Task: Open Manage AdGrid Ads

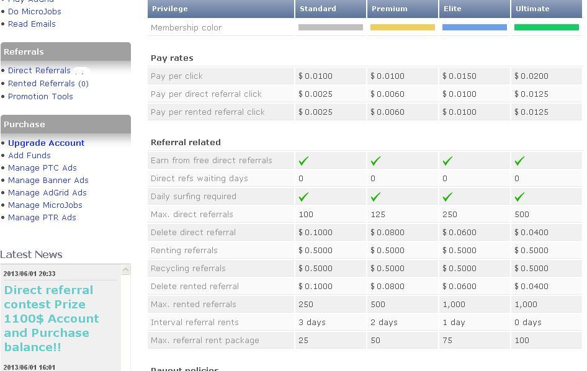Action: 47,192
